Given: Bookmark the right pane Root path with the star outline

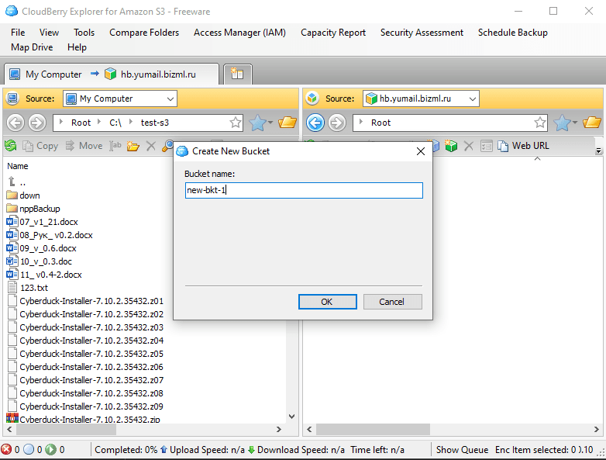Looking at the screenshot, I should tap(540, 123).
